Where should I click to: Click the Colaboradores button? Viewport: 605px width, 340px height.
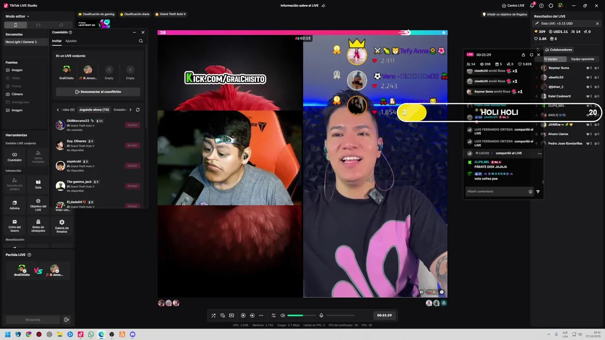pos(558,50)
